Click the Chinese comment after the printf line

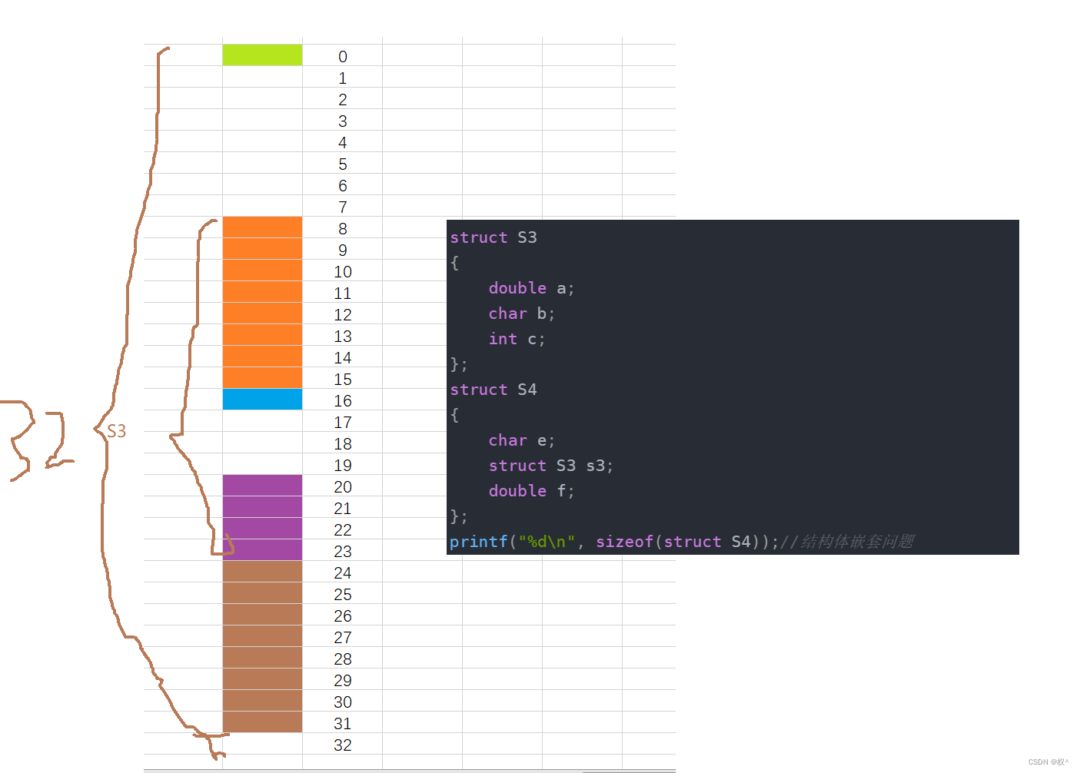847,542
